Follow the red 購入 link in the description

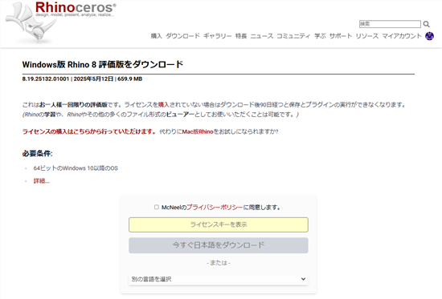163,105
